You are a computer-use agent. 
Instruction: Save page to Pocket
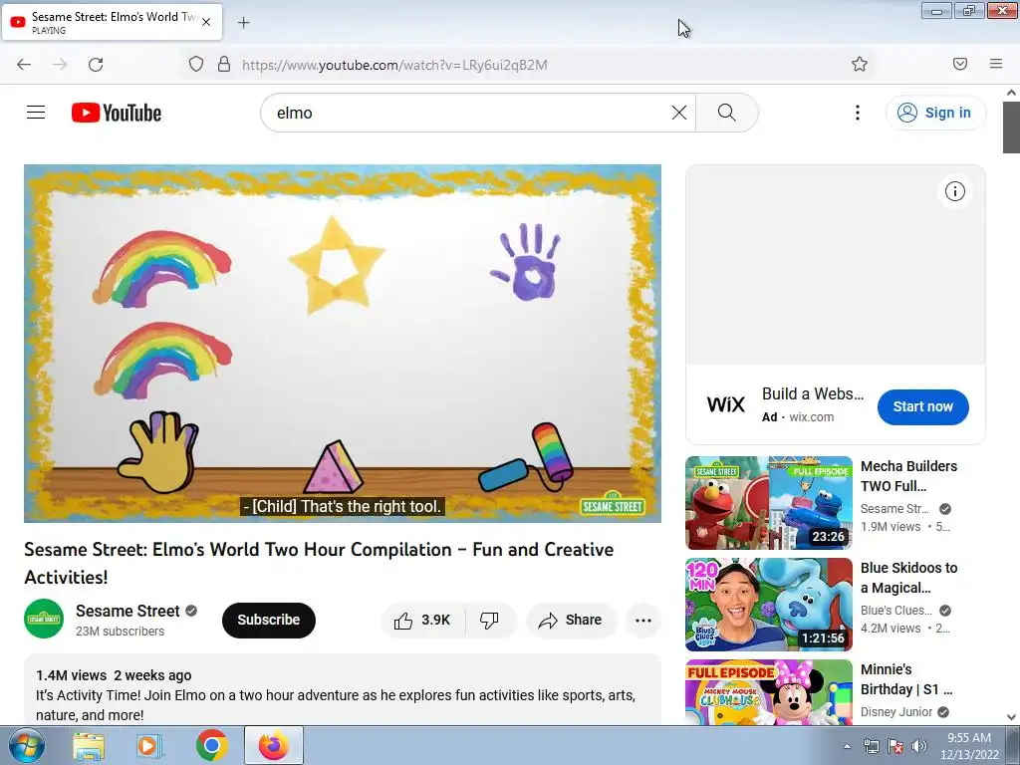(x=960, y=64)
